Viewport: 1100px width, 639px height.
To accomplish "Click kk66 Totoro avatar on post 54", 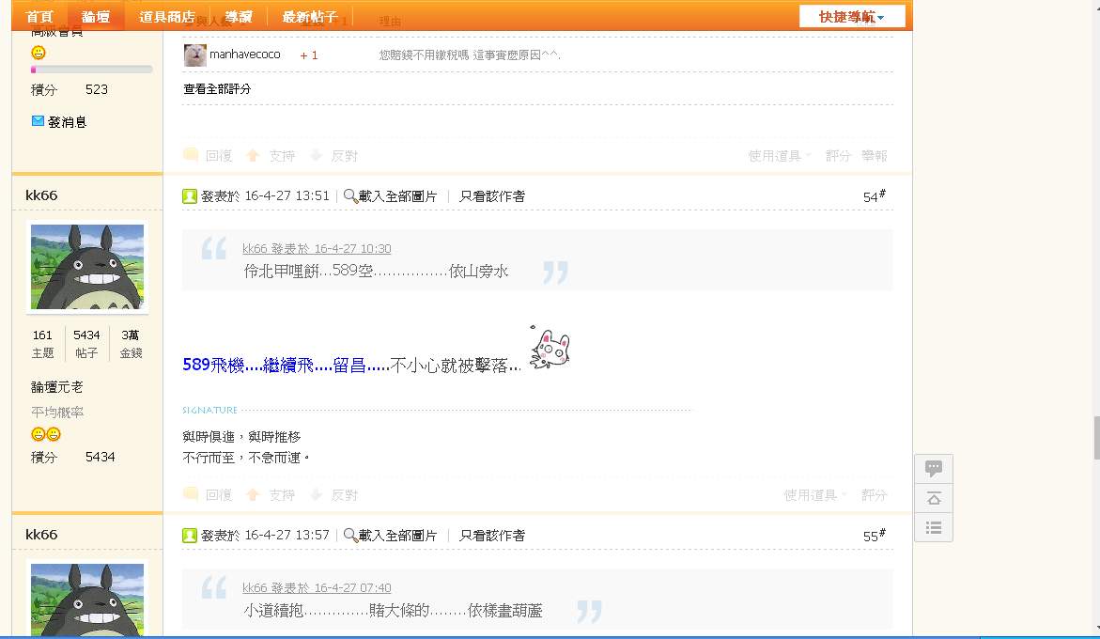I will [87, 267].
